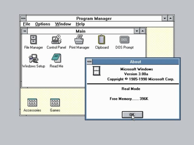Viewport: 194px width, 145px height.
Task: Minimize the Program Manager window
Action: [x=165, y=18]
